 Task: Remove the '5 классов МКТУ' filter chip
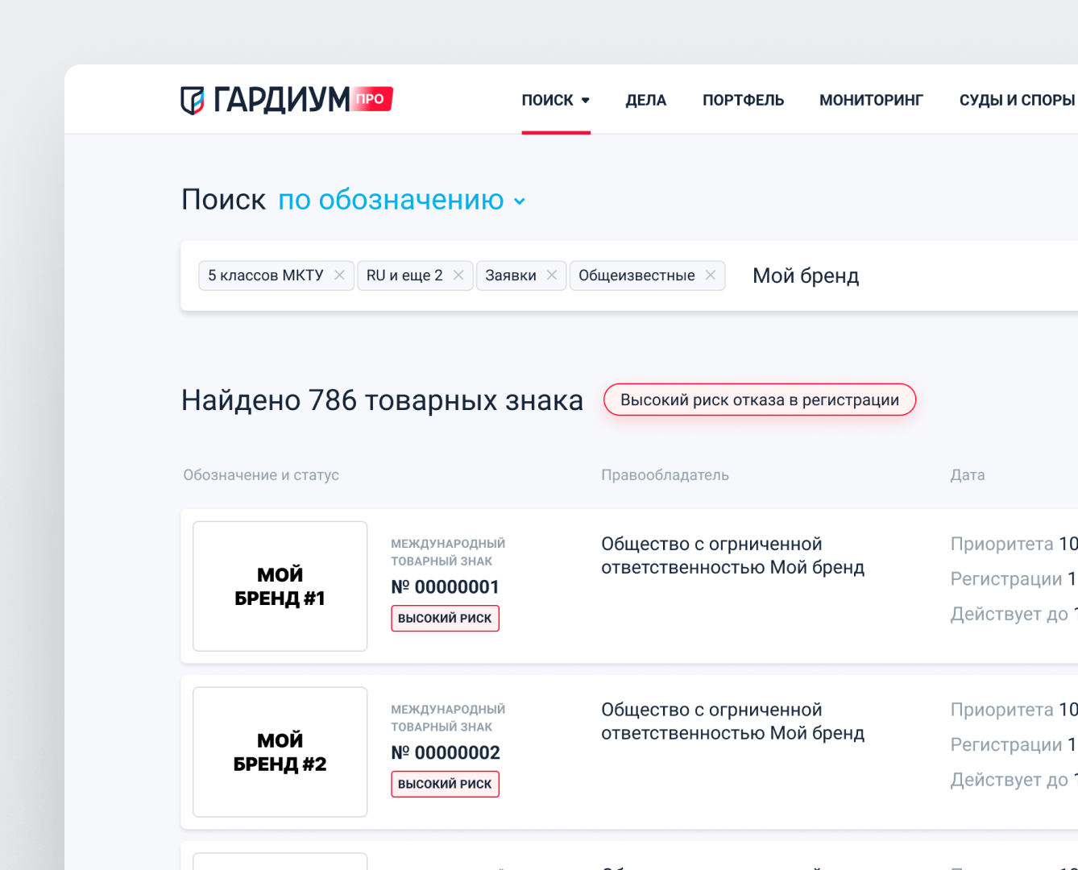tap(339, 275)
